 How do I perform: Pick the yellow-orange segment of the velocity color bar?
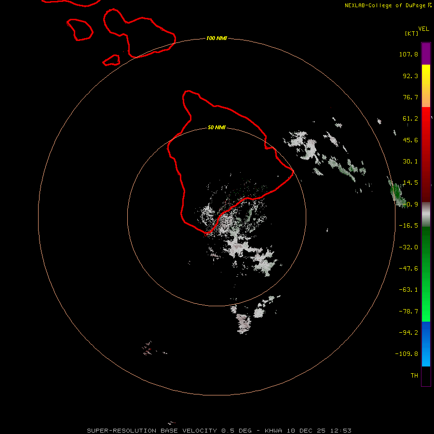click(426, 86)
